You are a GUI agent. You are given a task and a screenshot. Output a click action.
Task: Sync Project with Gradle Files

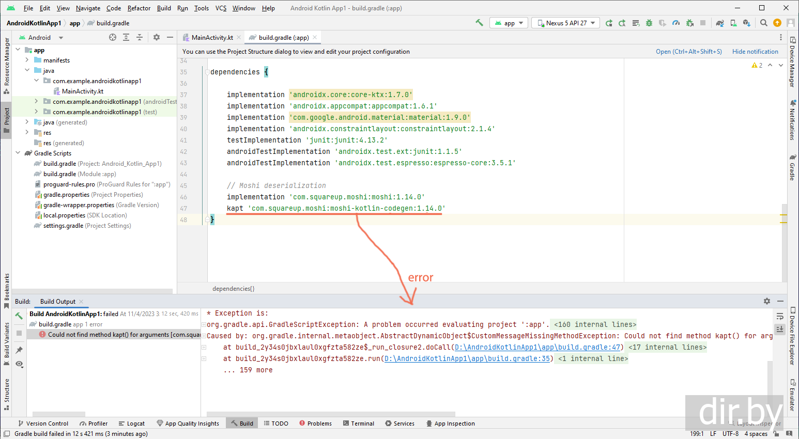pos(719,23)
